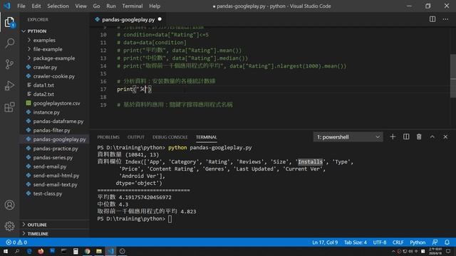Click the unsaved dot on the editor tab
Viewport: 456px width, 256px height.
click(x=160, y=19)
